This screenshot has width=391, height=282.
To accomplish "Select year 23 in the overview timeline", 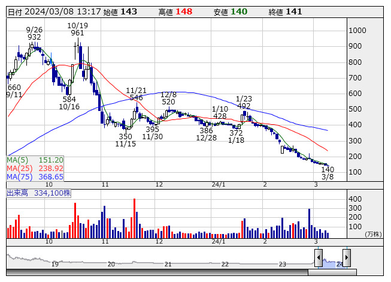I will click(282, 264).
